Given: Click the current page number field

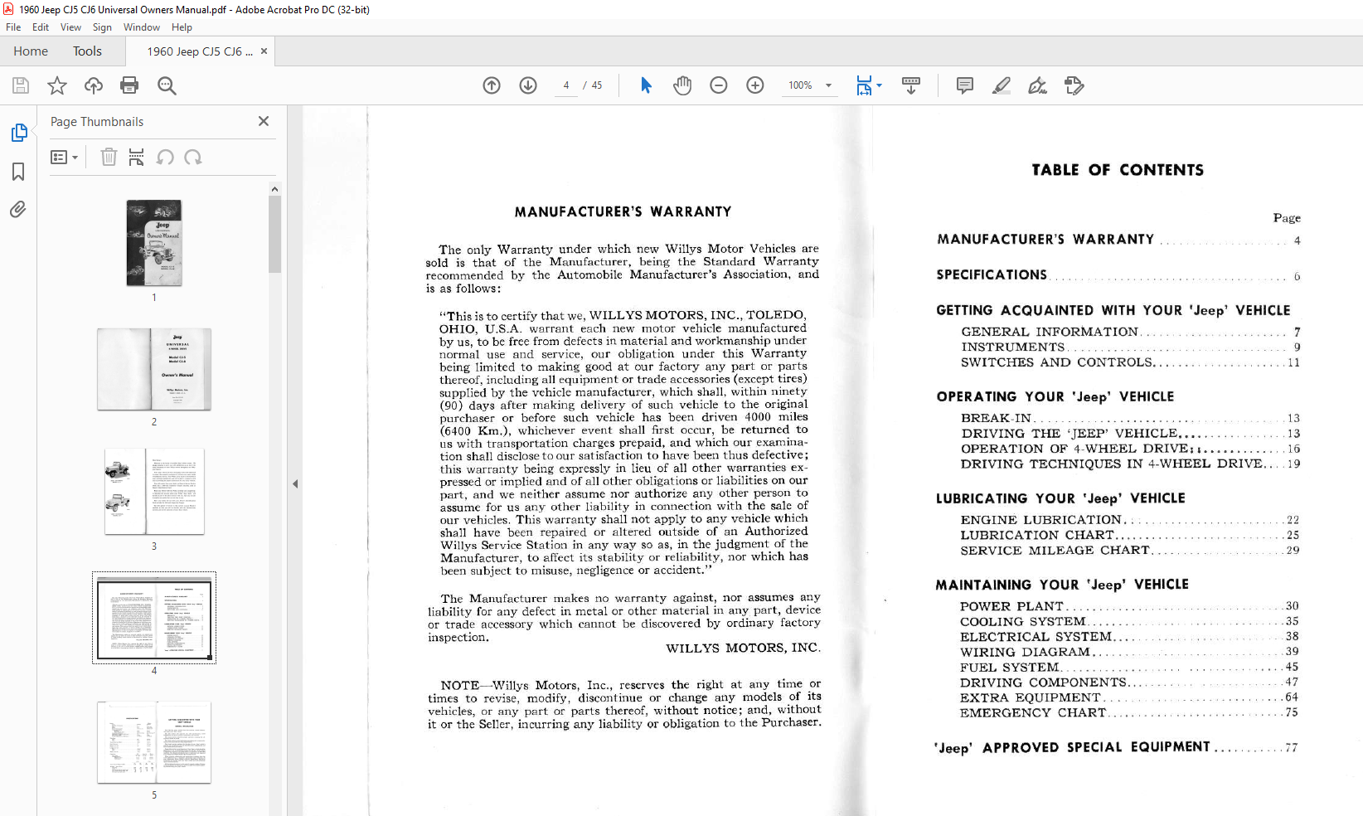Looking at the screenshot, I should (x=566, y=85).
